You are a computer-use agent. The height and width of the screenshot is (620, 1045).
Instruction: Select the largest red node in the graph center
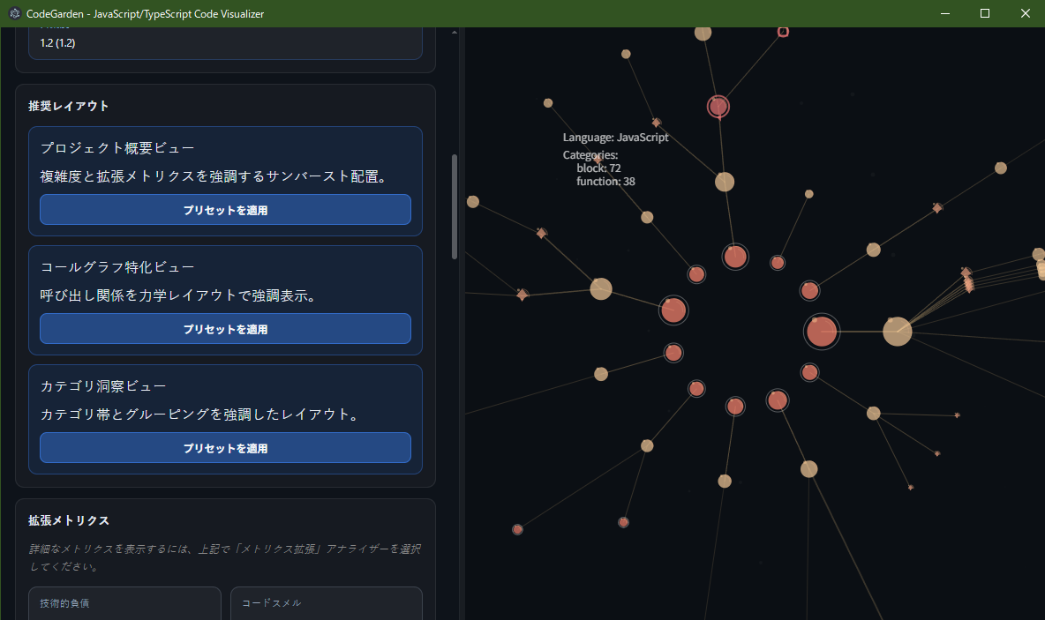point(821,332)
